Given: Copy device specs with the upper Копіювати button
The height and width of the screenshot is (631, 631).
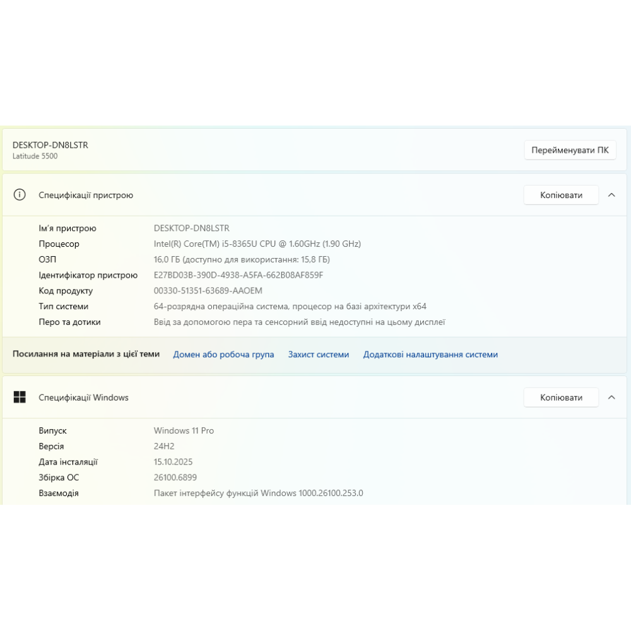Looking at the screenshot, I should point(561,195).
